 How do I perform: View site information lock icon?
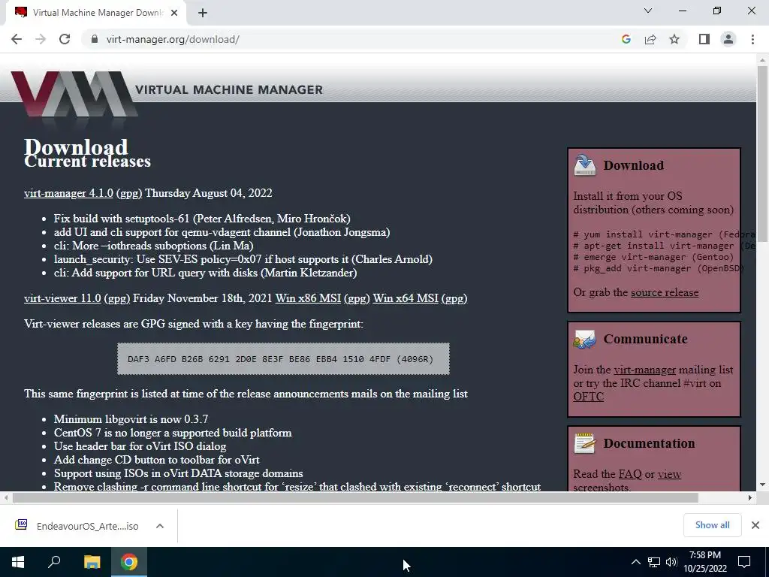click(x=95, y=39)
